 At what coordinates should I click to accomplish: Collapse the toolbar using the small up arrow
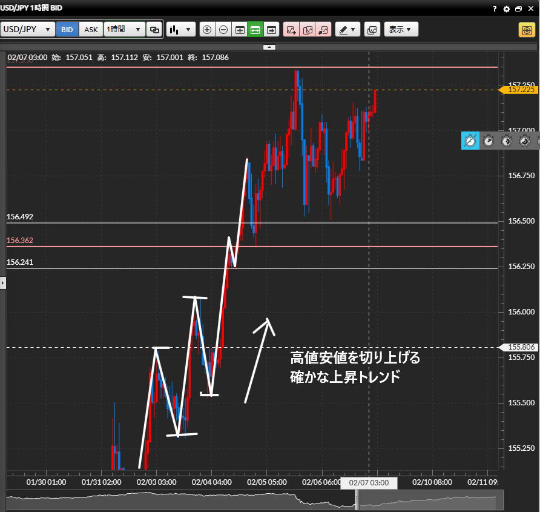click(x=269, y=47)
